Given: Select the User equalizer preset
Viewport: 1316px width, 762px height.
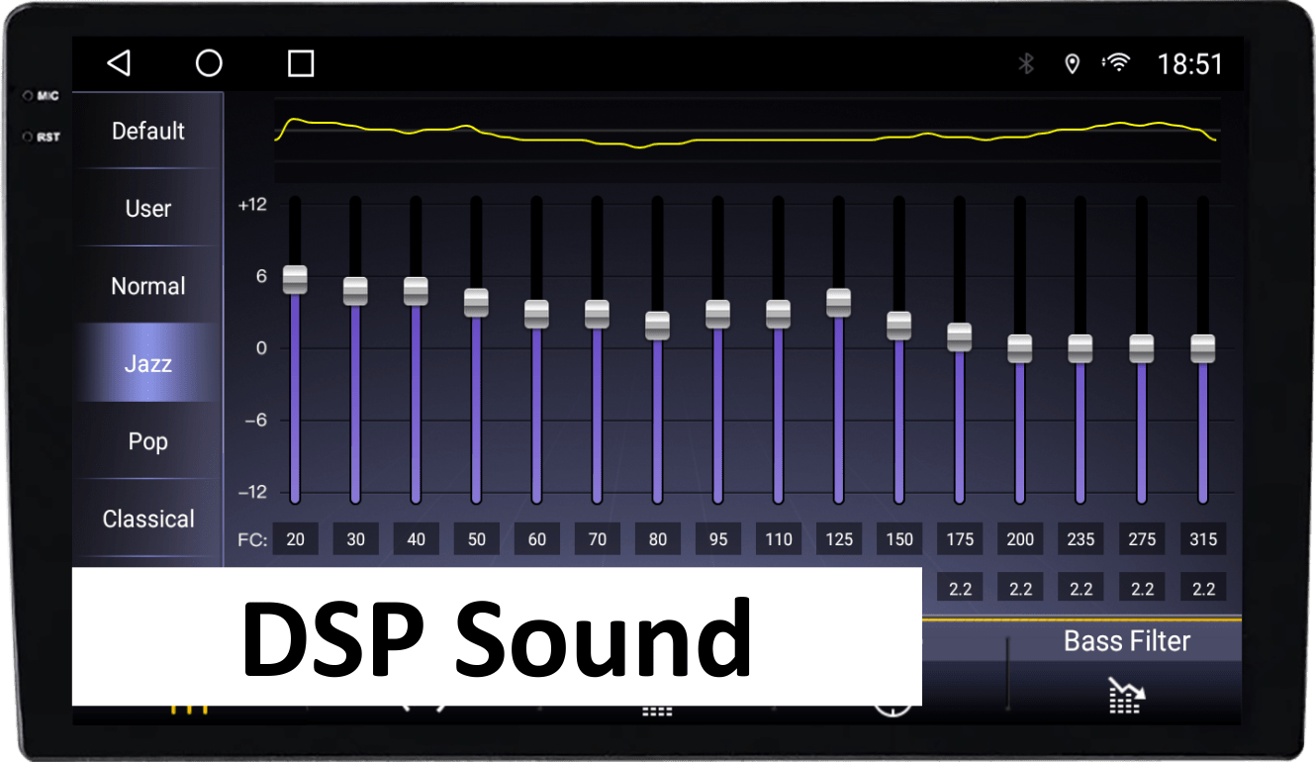Looking at the screenshot, I should coord(148,209).
